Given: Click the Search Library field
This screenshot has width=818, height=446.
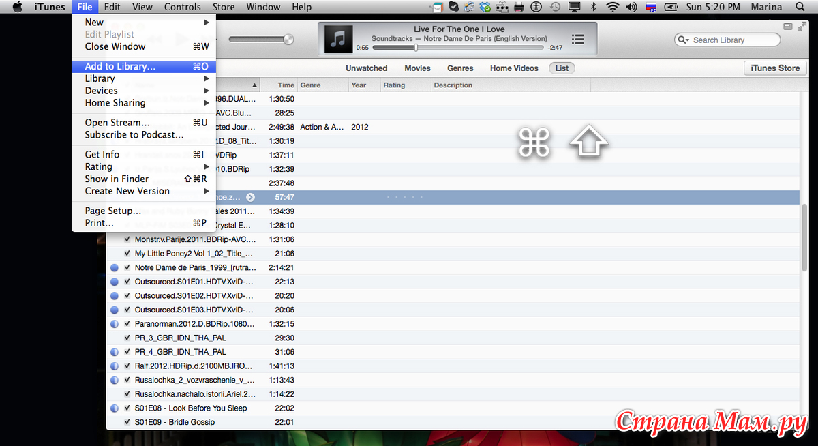Looking at the screenshot, I should click(x=727, y=40).
